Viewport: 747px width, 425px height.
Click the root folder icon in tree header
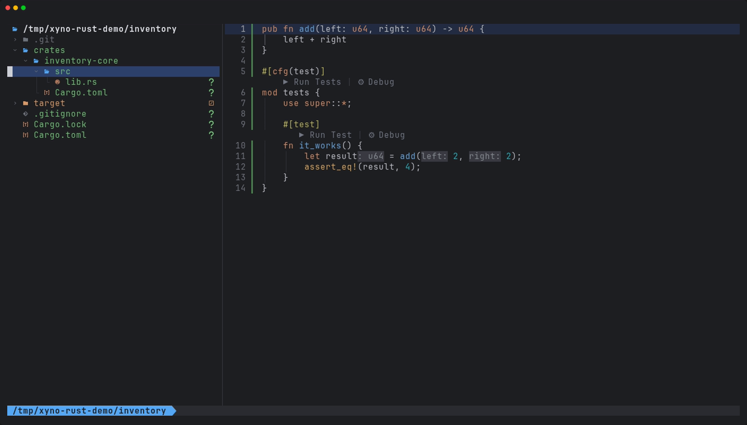[x=15, y=29]
